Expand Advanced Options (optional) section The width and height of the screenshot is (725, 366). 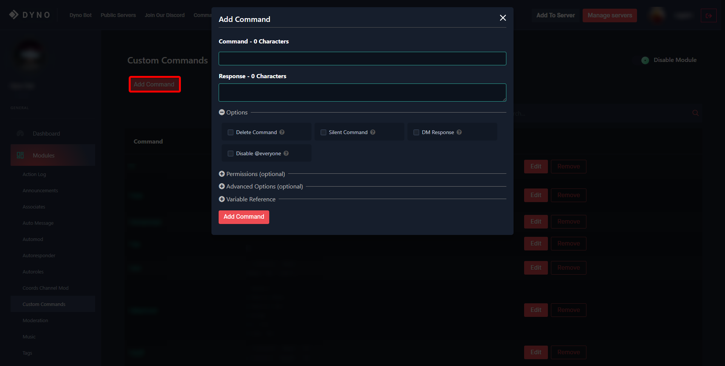[222, 186]
